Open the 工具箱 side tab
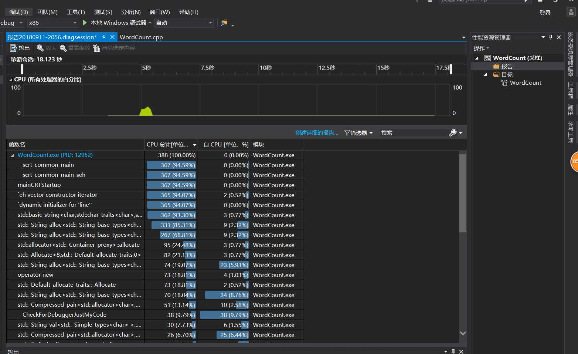 [571, 90]
